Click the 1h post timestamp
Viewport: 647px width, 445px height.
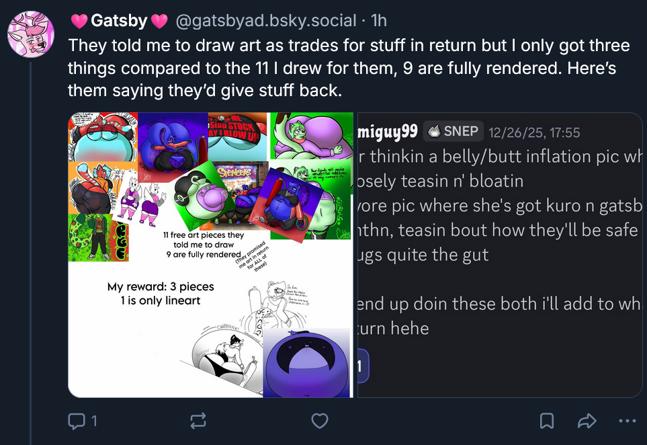[x=379, y=21]
